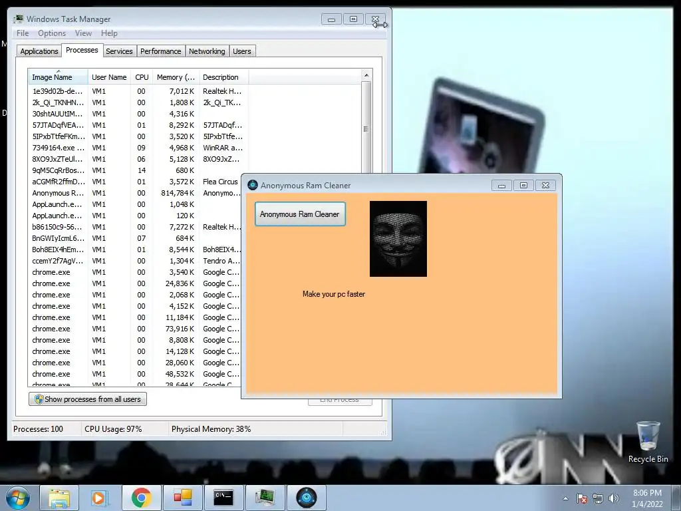The width and height of the screenshot is (681, 511).
Task: Sort processes by User Name column
Action: pos(109,77)
